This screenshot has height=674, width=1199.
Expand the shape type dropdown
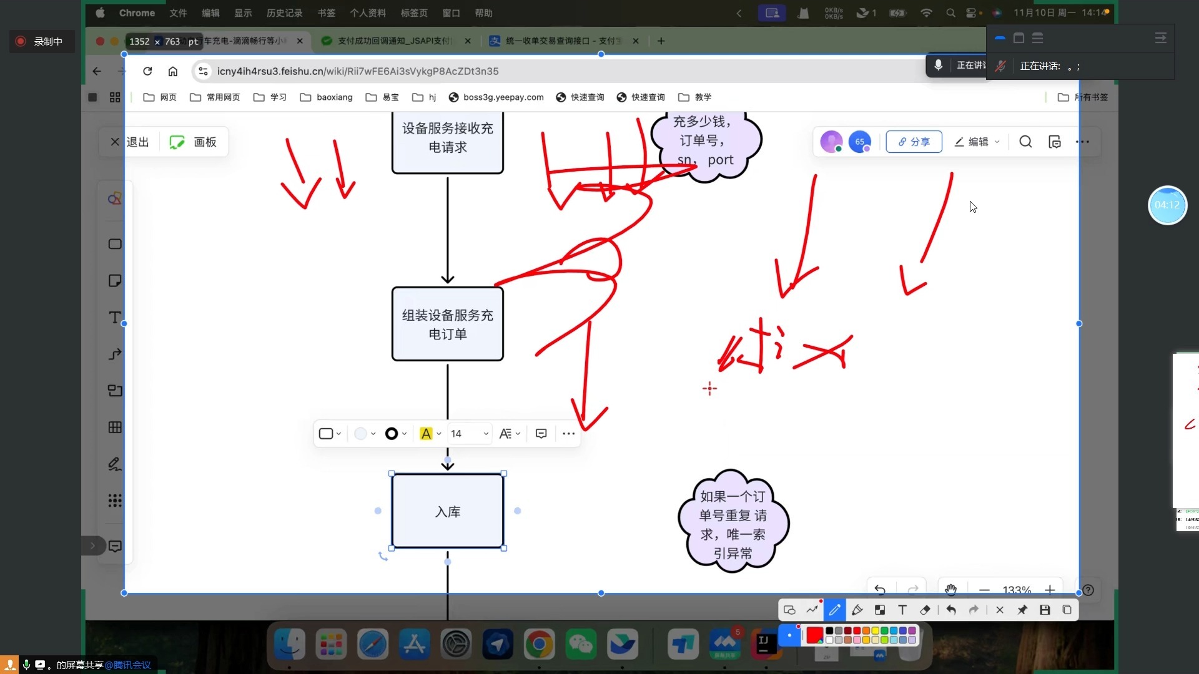330,434
